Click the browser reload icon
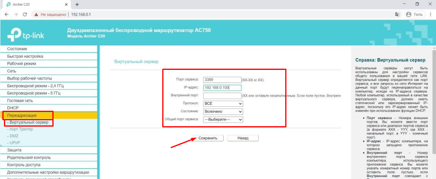This screenshot has width=436, height=179. (x=25, y=14)
